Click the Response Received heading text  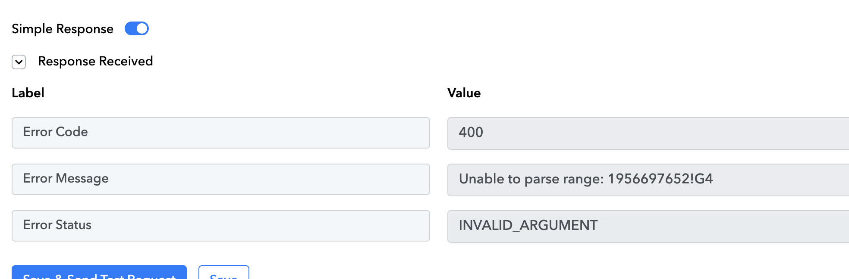[x=95, y=61]
